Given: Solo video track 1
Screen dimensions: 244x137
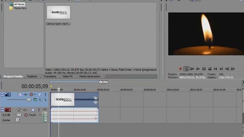Looking at the screenshot, I should point(45,94).
